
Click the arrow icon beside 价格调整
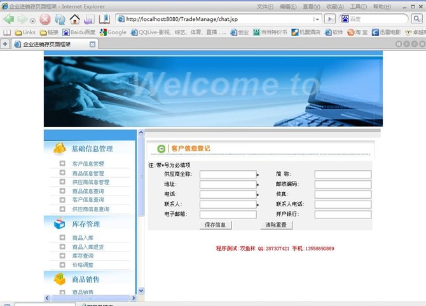(62, 265)
